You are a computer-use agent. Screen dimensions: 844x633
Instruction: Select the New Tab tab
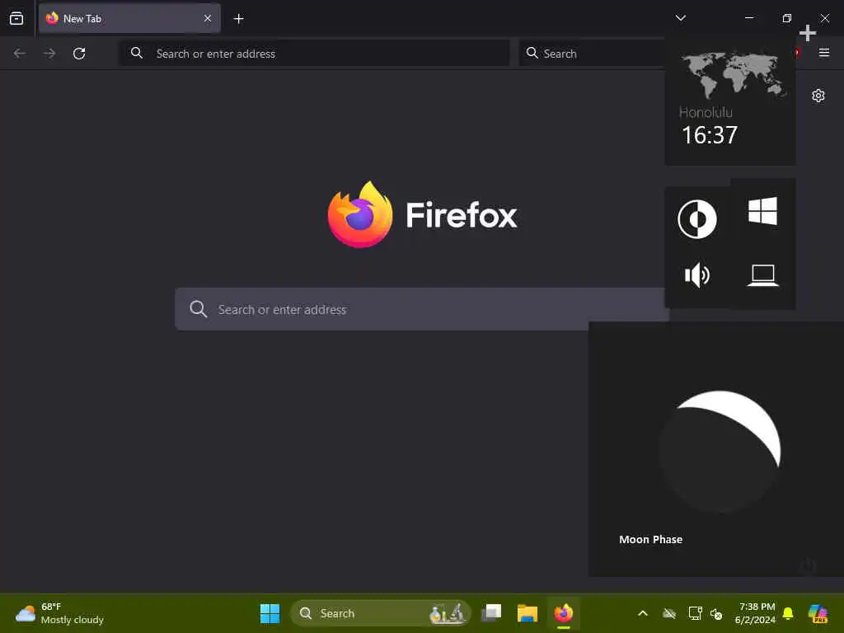tap(129, 18)
